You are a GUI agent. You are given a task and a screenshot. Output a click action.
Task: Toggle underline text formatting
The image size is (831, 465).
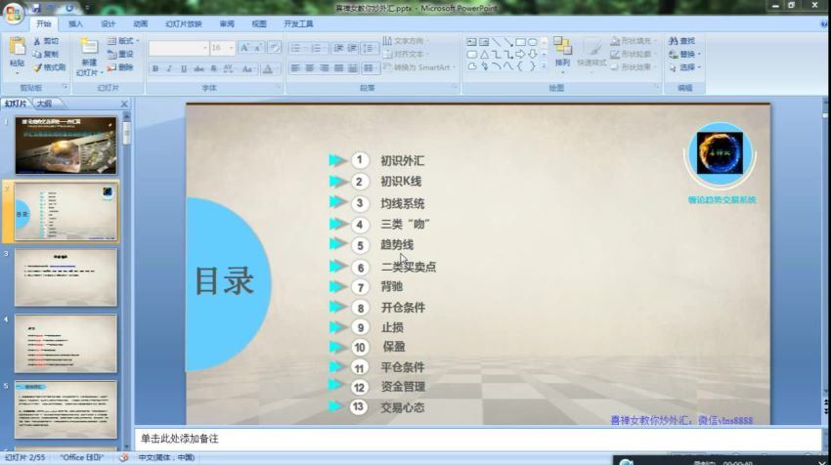[x=183, y=68]
